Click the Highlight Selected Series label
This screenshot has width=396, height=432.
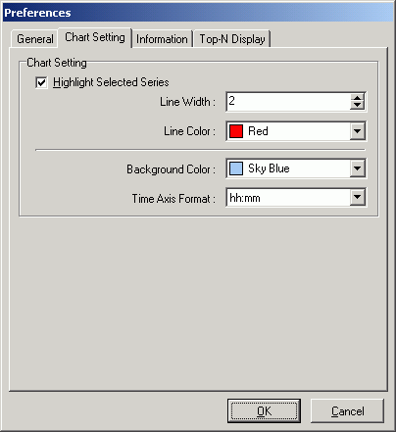[x=111, y=82]
